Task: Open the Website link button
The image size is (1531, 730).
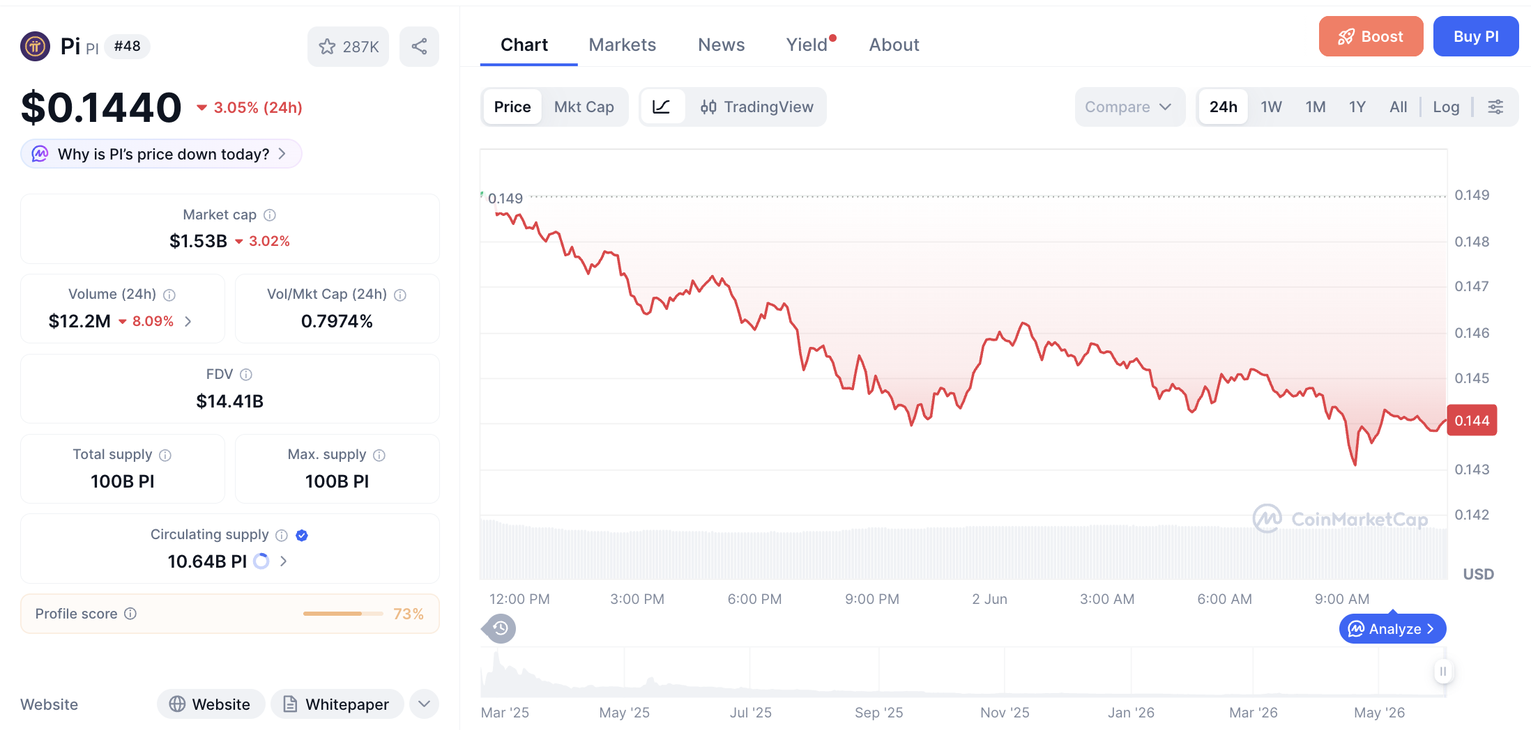Action: 211,704
